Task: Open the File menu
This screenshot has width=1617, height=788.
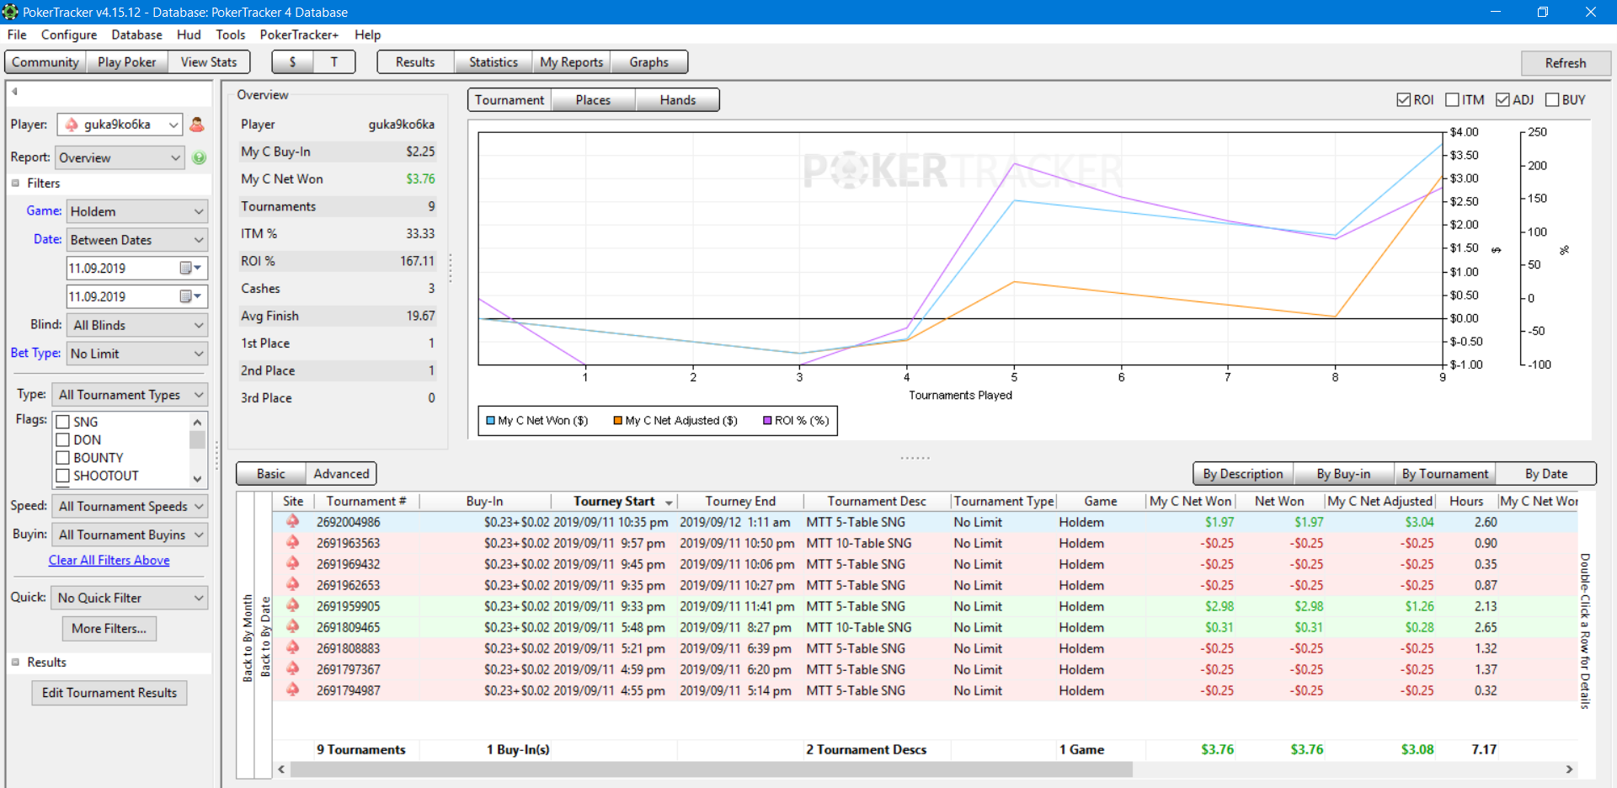Action: coord(17,35)
